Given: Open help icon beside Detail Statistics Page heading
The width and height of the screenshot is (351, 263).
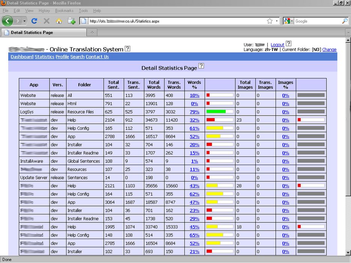Looking at the screenshot, I should tap(201, 66).
